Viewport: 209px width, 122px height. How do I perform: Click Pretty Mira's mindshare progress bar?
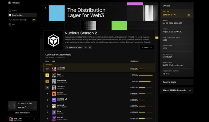click(146, 81)
